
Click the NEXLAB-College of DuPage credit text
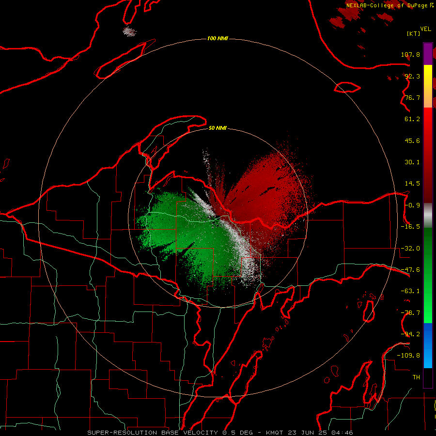coord(390,5)
